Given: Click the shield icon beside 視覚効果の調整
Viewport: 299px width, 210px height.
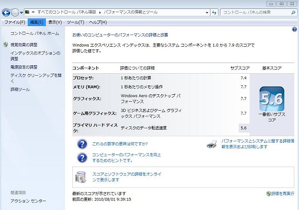Looking at the screenshot, I should click(x=6, y=45).
